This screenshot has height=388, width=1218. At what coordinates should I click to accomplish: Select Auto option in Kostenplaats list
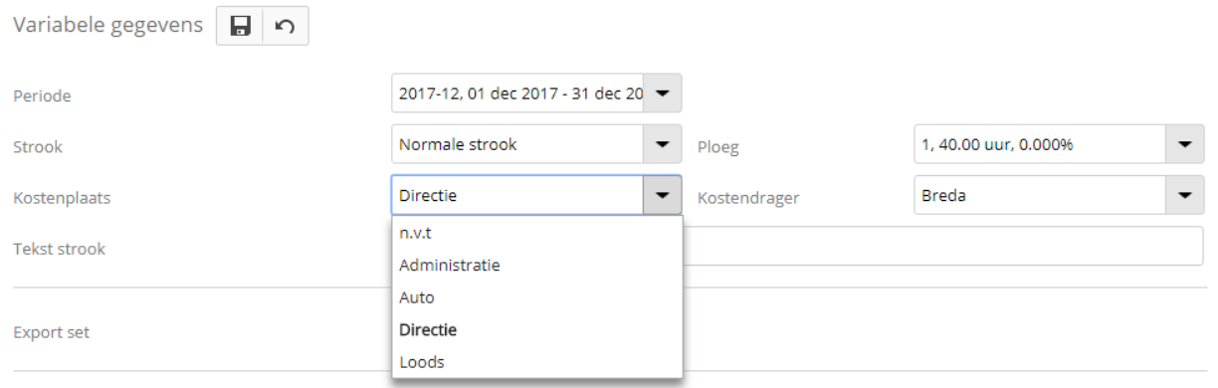tap(537, 296)
